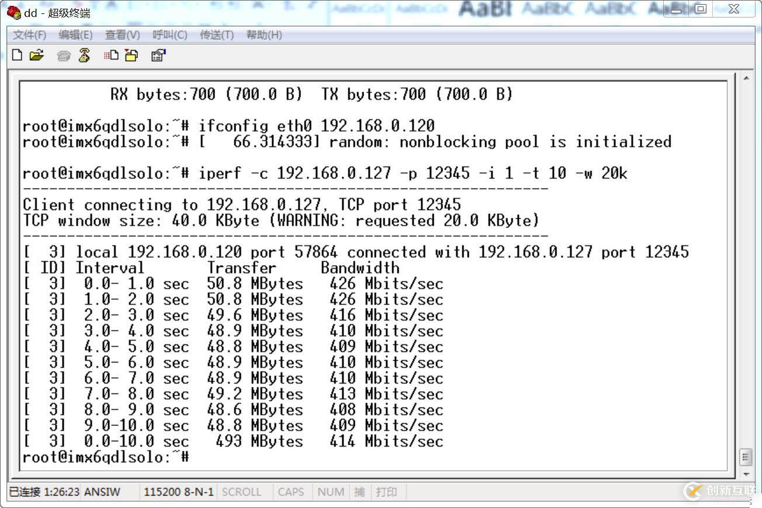
Task: Click the 0.0- 1.0 sec result row
Action: click(233, 284)
